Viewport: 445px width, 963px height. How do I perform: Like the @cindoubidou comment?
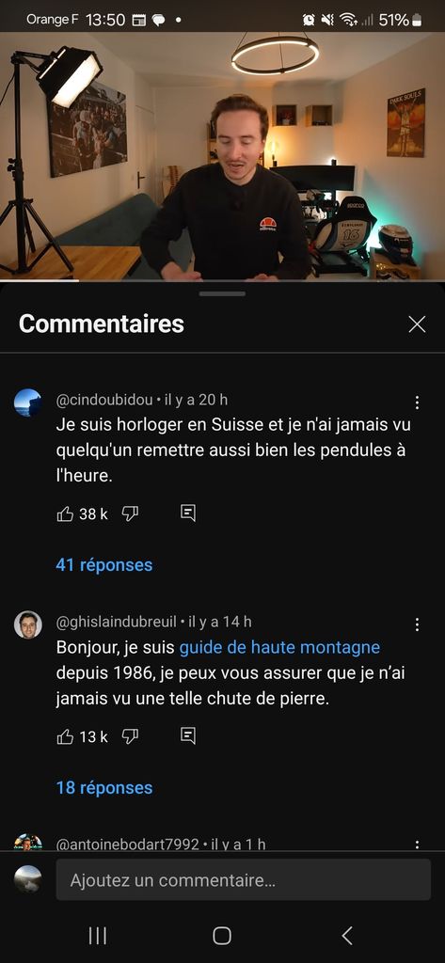(x=65, y=514)
